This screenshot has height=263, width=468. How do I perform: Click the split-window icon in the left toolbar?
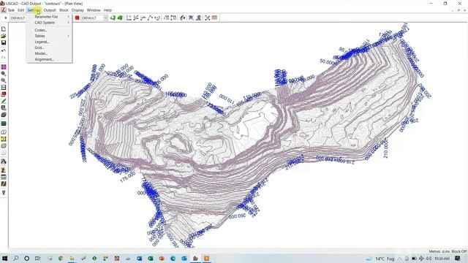pyautogui.click(x=4, y=88)
